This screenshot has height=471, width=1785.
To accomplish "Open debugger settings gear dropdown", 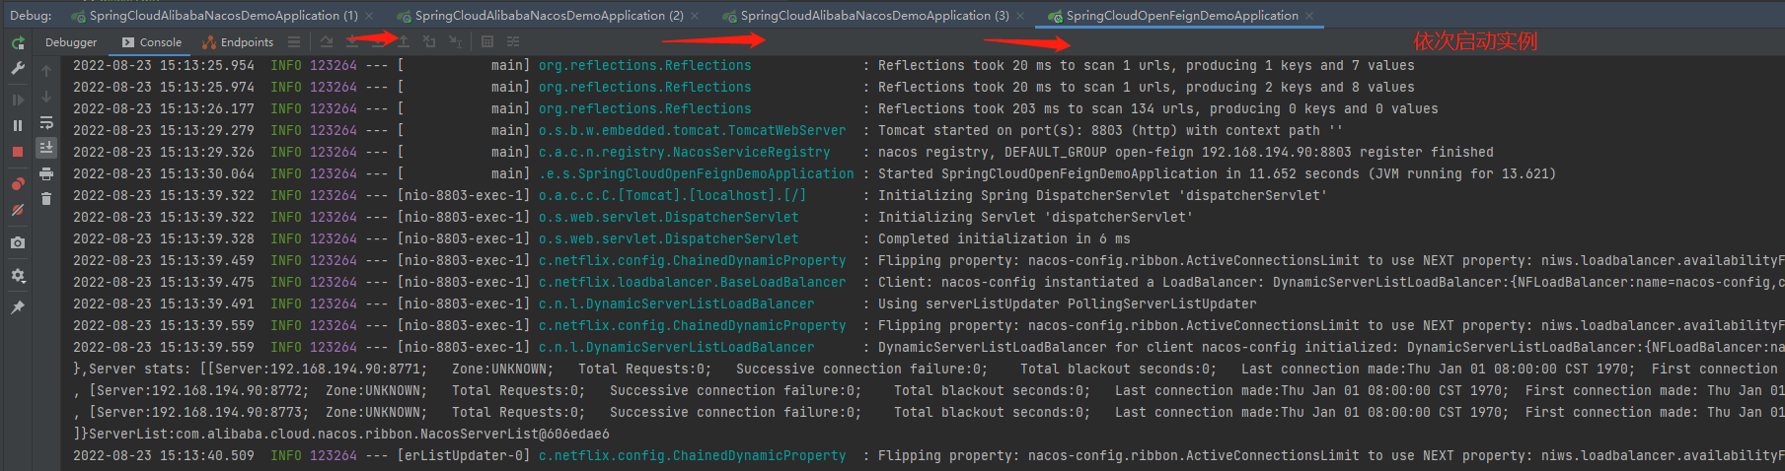I will click(18, 276).
